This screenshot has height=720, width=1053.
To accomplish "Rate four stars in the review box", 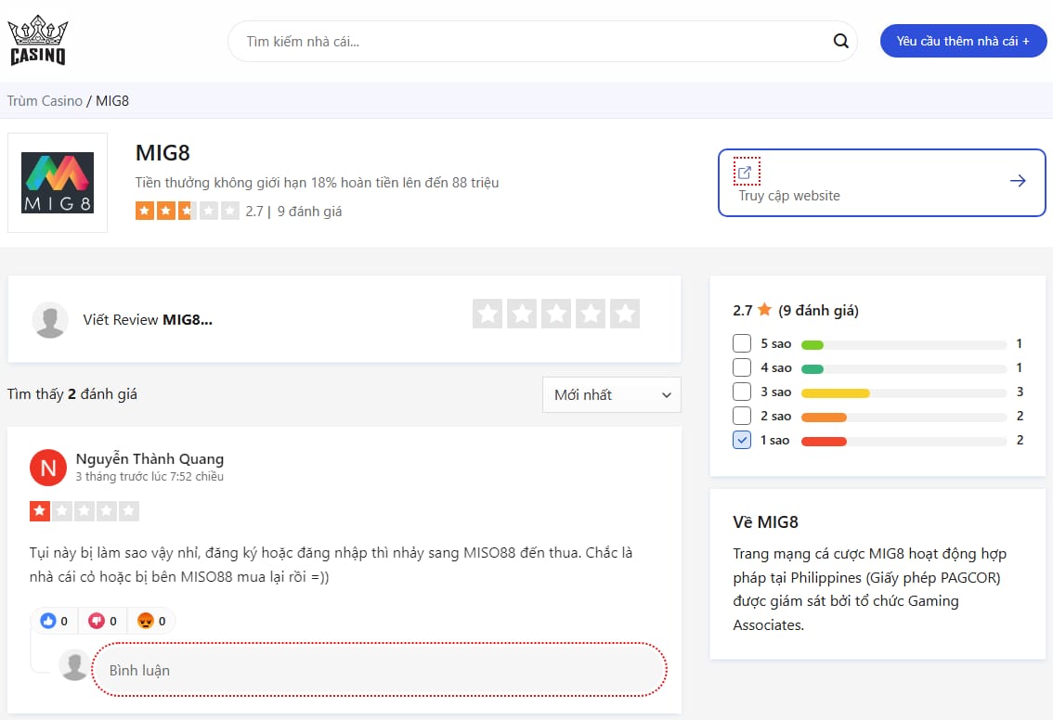I will pos(591,314).
